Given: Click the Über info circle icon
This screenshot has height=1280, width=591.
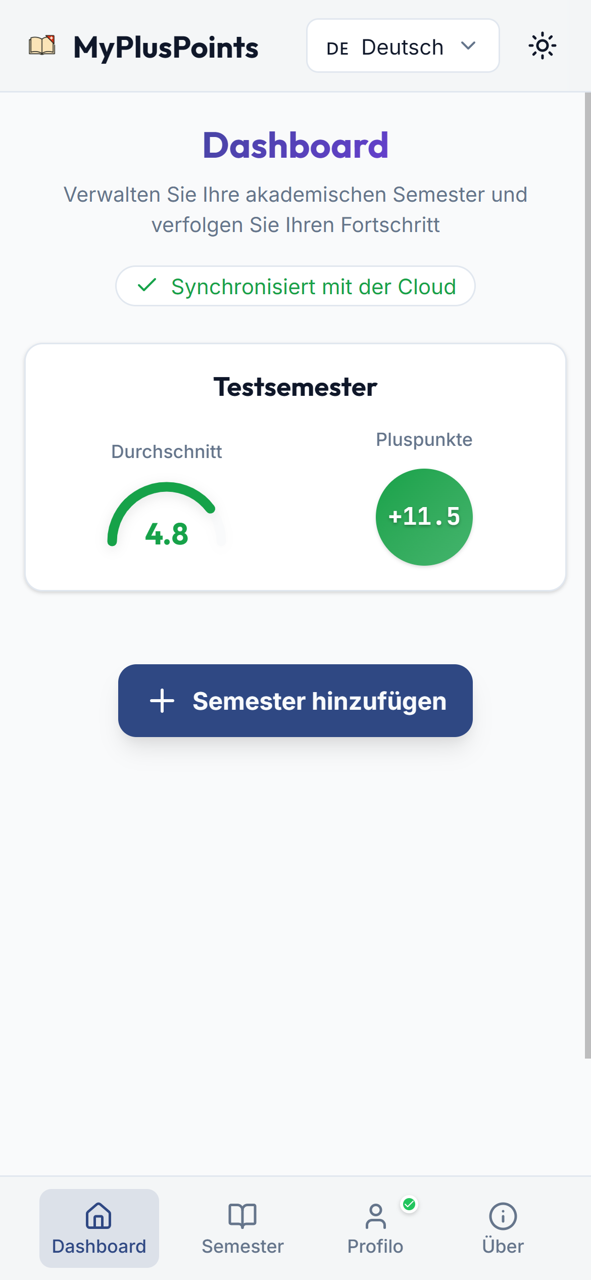Looking at the screenshot, I should 503,1216.
